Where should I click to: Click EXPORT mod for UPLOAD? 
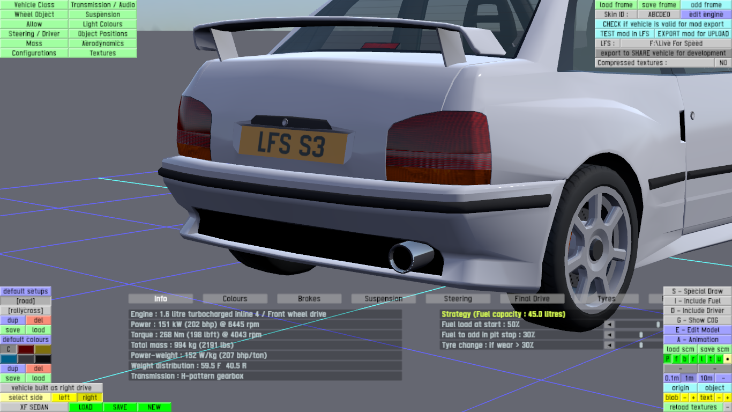(693, 34)
